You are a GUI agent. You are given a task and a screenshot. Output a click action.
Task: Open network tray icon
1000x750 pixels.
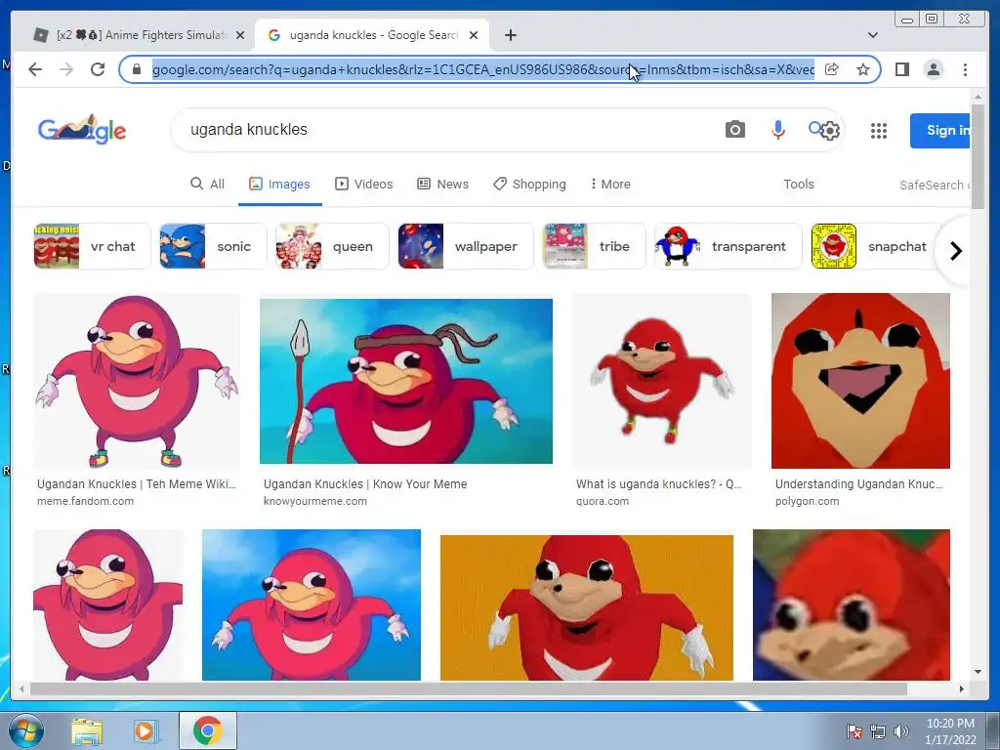[878, 731]
